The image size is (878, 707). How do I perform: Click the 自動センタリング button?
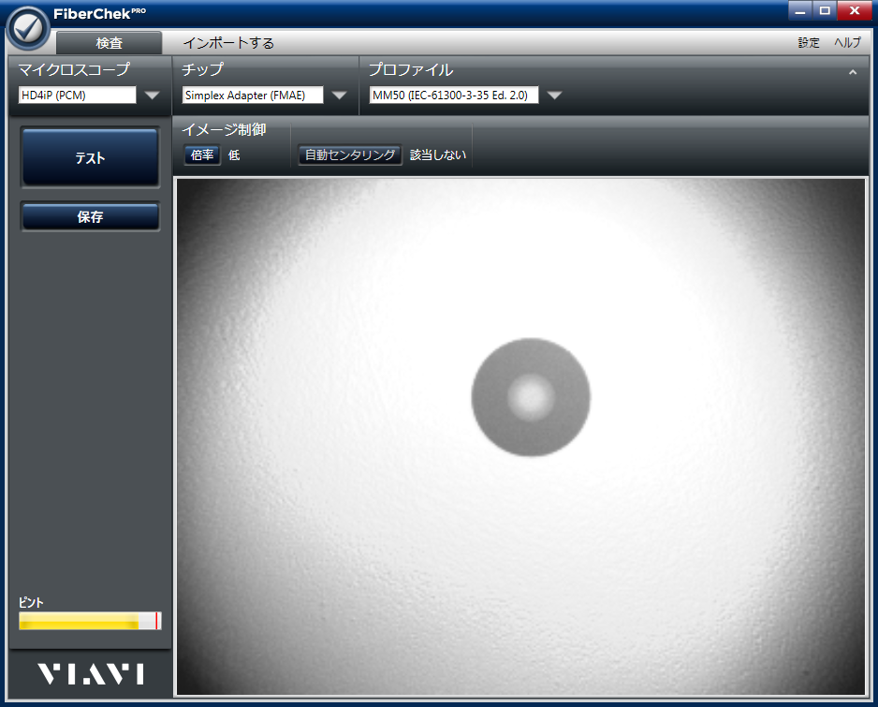[x=350, y=155]
